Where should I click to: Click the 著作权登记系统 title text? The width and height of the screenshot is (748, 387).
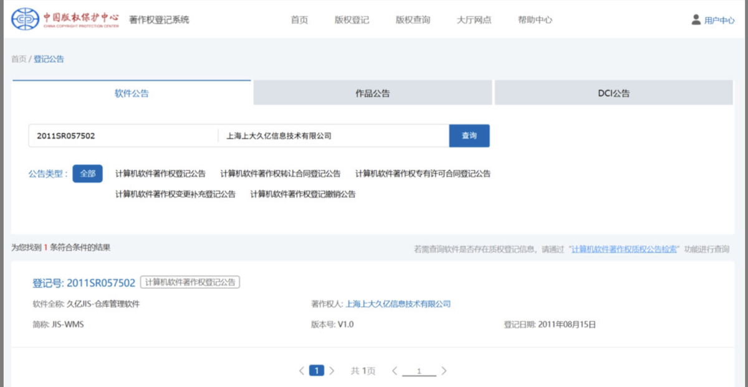[x=159, y=20]
